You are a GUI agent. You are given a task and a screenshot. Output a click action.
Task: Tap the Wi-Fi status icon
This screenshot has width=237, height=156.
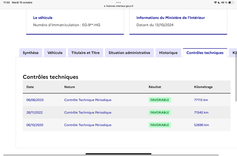(x=215, y=2)
